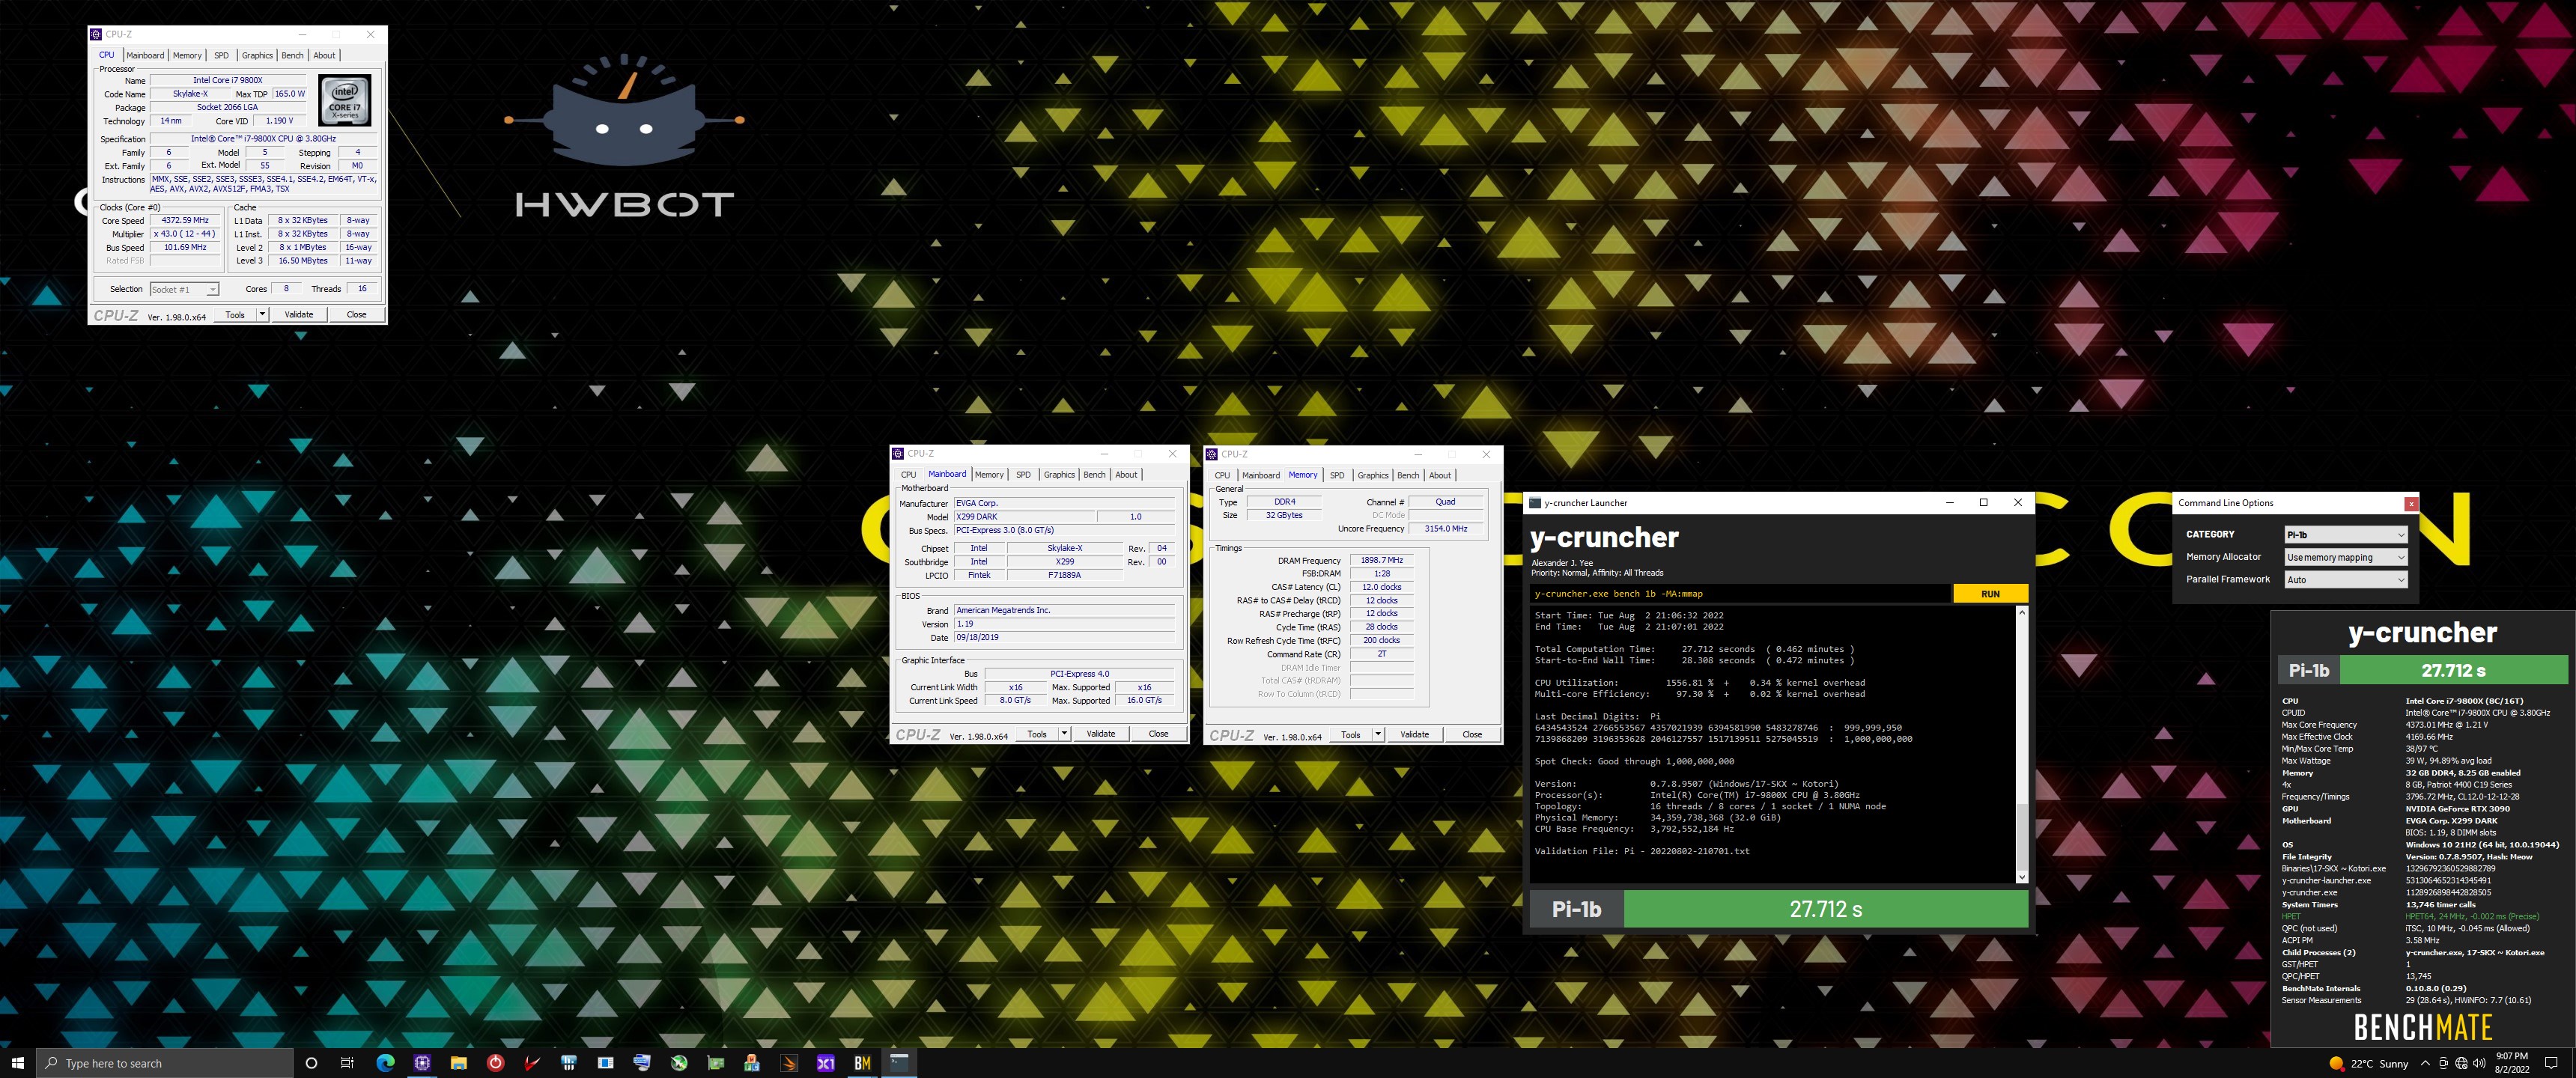Launch Microsoft Edge from the taskbar
The height and width of the screenshot is (1078, 2576).
[x=385, y=1062]
